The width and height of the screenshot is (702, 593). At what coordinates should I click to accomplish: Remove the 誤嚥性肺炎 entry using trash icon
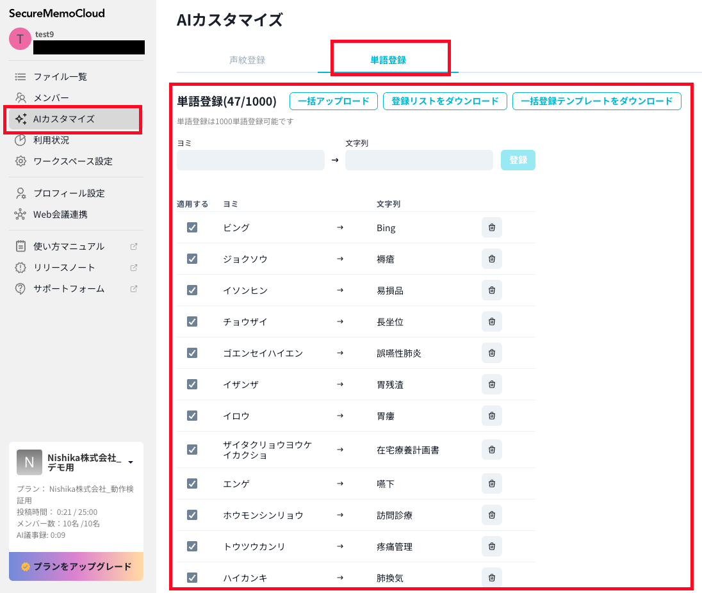coord(491,353)
